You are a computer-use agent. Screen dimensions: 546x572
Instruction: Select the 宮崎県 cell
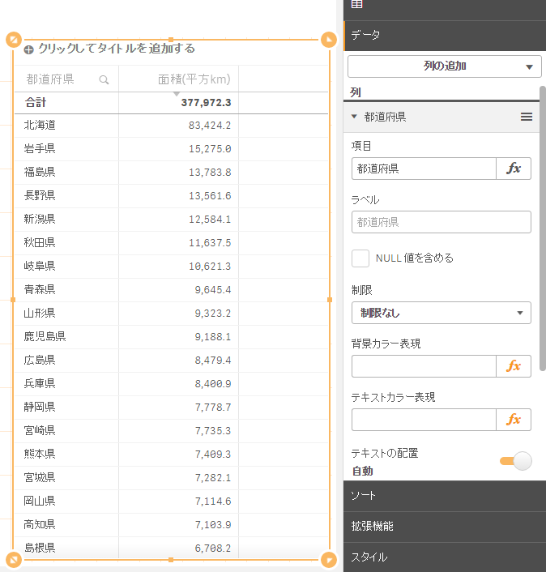pos(66,431)
